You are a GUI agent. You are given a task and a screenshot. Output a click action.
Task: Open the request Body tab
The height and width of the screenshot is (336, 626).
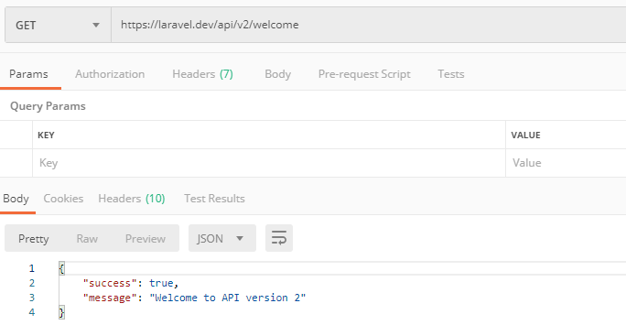[x=278, y=74]
